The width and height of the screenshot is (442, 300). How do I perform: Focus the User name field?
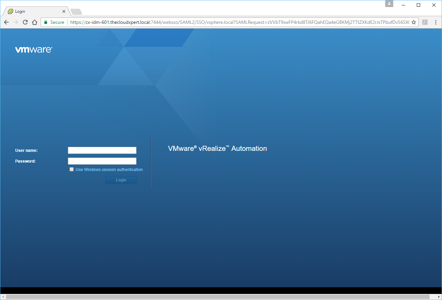click(102, 150)
